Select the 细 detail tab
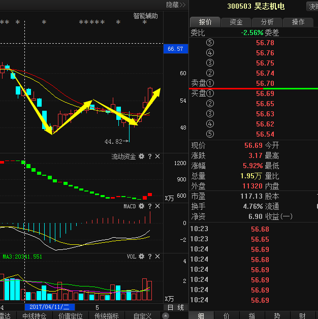 point(201,315)
